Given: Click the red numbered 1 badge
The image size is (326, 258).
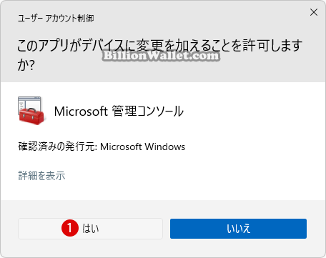Looking at the screenshot, I should click(x=70, y=228).
